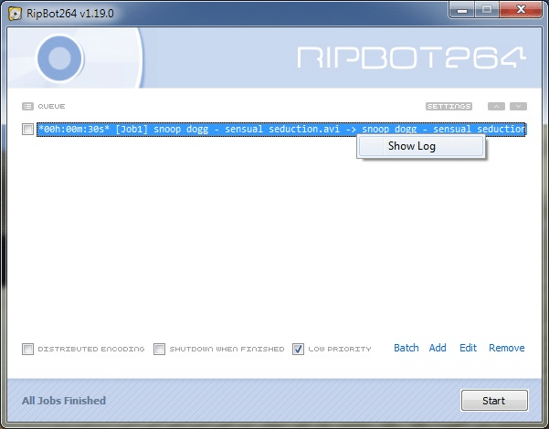Click the Queue list icon
Screen dimensions: 549x429
27,107
